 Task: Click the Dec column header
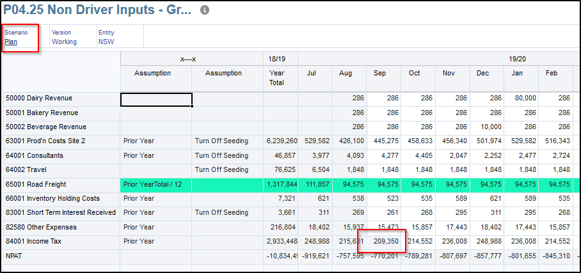tap(487, 78)
